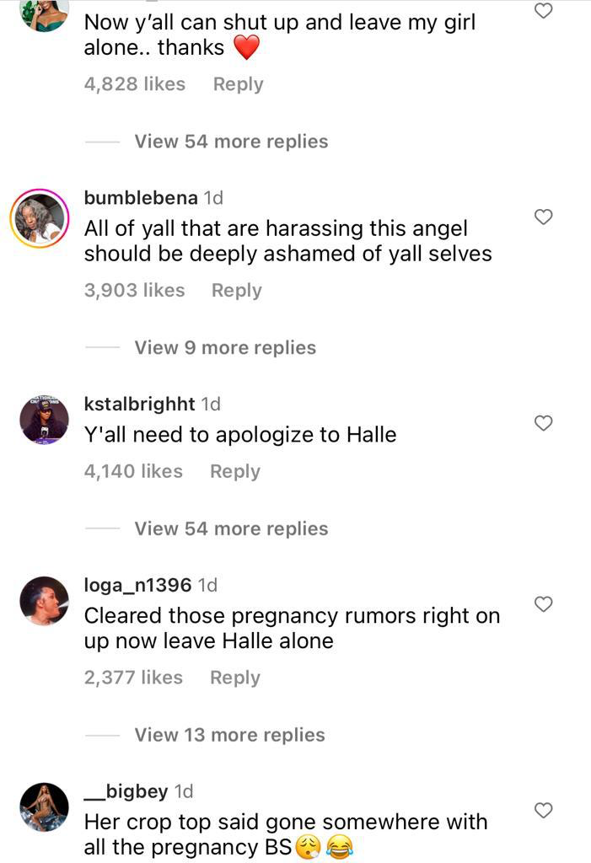Open the __bigbey username link

(126, 791)
